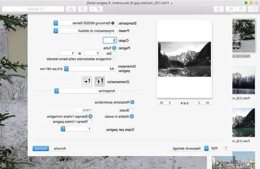Click the Da starting page field

92,53
